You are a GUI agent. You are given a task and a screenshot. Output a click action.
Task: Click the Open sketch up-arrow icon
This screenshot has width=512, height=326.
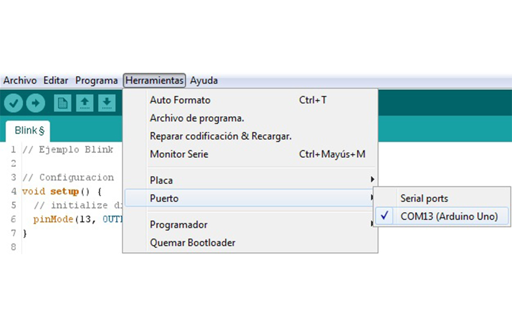pos(84,103)
